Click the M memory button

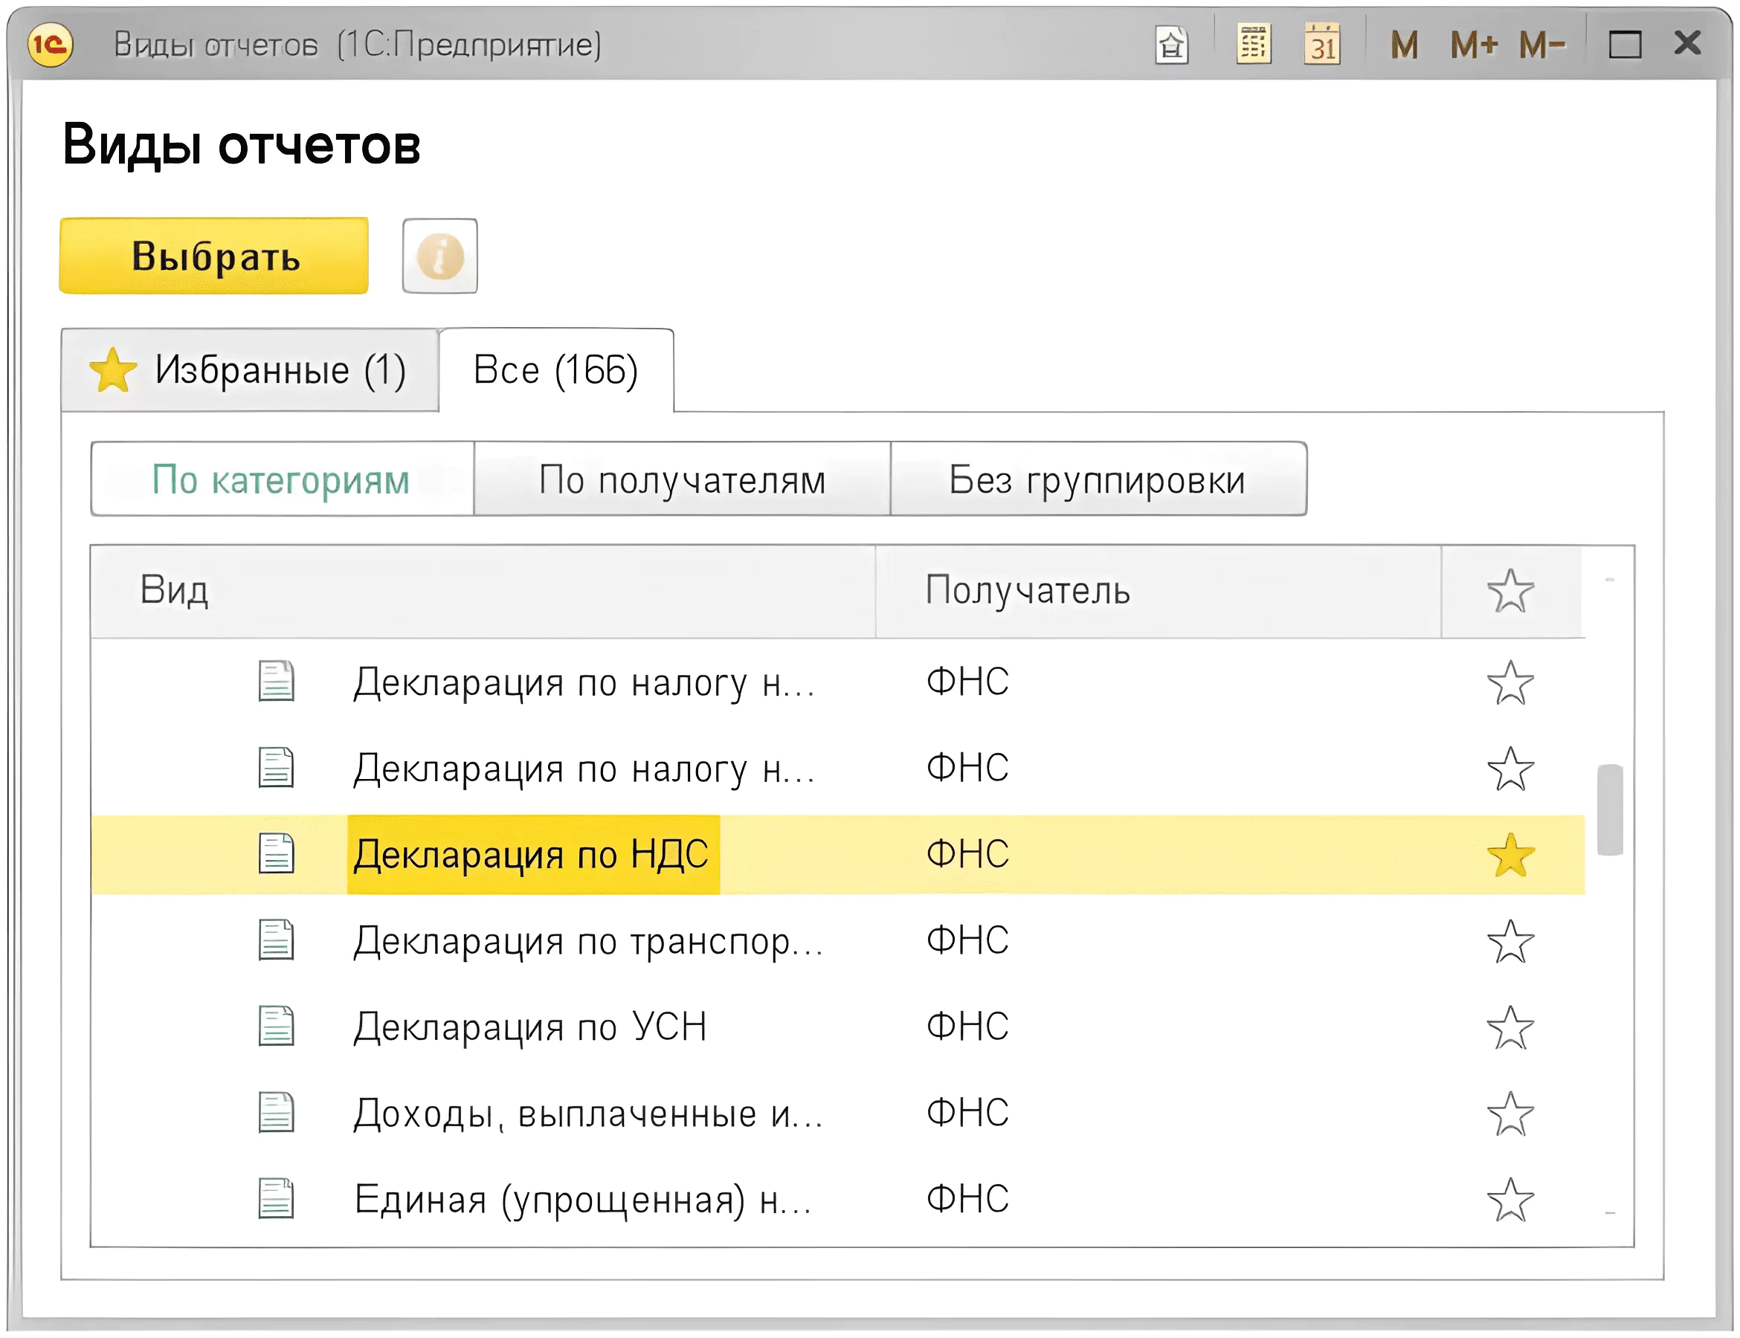[x=1404, y=45]
